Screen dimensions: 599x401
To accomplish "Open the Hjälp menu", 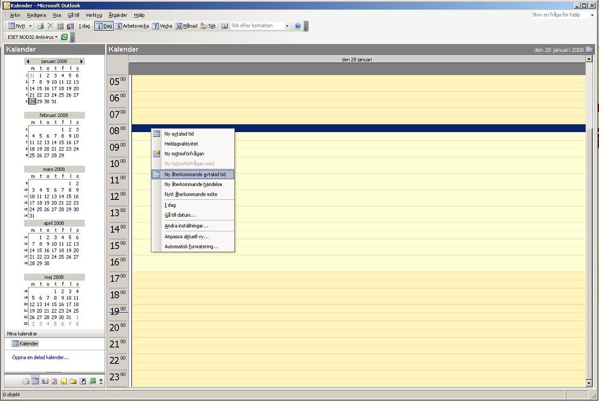I will click(139, 15).
